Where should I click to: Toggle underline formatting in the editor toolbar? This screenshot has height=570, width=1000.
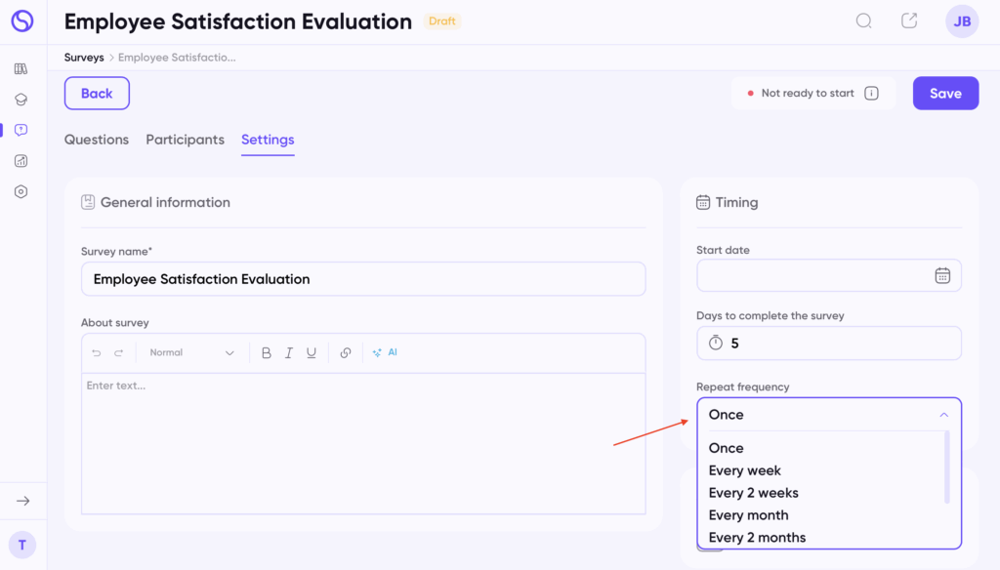point(312,353)
